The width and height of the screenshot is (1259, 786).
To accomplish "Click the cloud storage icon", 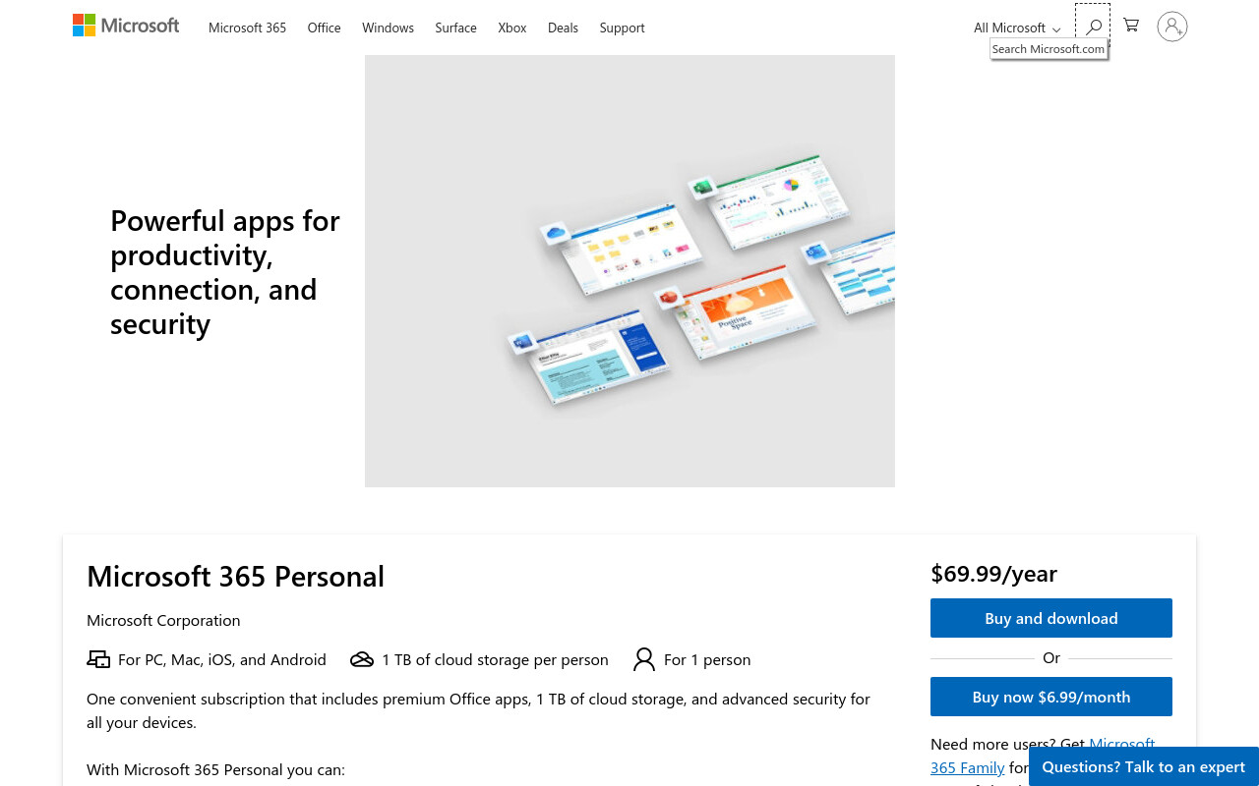I will coord(362,659).
